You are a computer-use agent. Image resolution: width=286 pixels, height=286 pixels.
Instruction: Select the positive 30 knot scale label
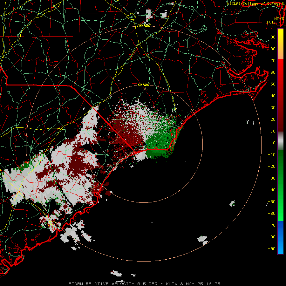[x=273, y=108]
